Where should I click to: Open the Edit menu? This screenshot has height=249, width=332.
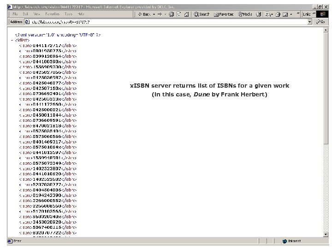pyautogui.click(x=25, y=14)
